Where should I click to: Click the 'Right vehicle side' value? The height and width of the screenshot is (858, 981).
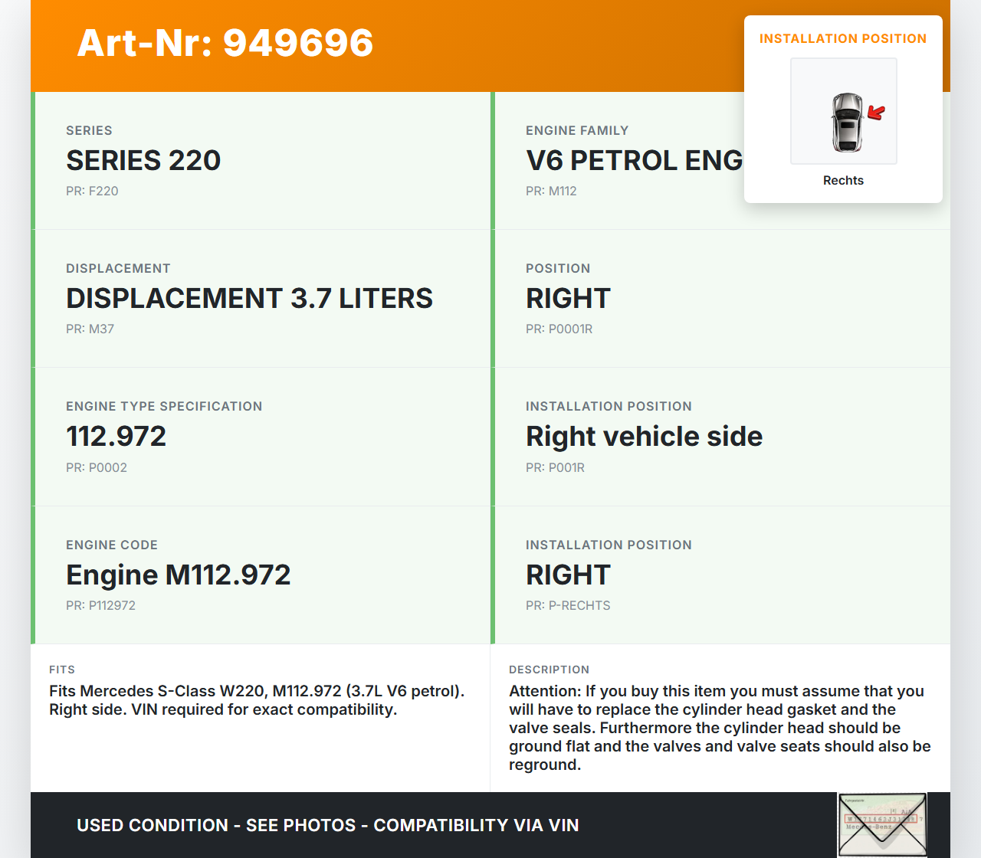[x=644, y=436]
